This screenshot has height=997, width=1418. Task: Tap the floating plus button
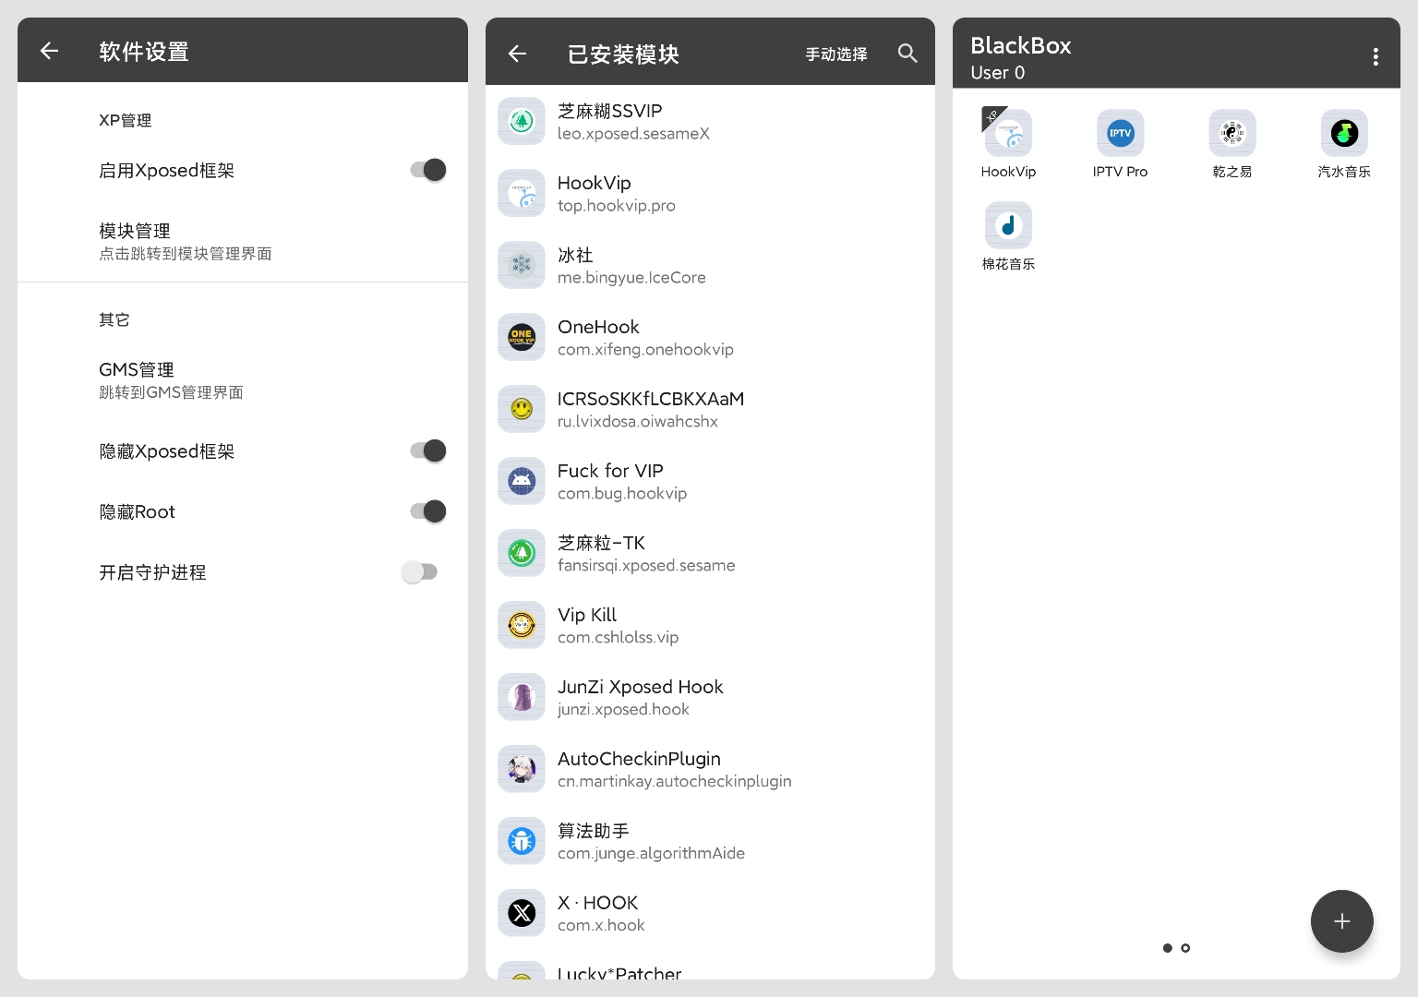pos(1341,920)
